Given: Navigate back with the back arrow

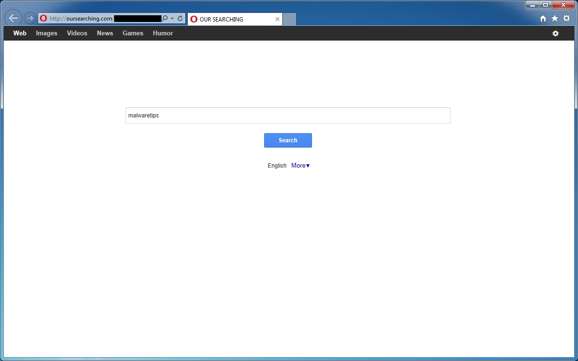Looking at the screenshot, I should pyautogui.click(x=13, y=18).
